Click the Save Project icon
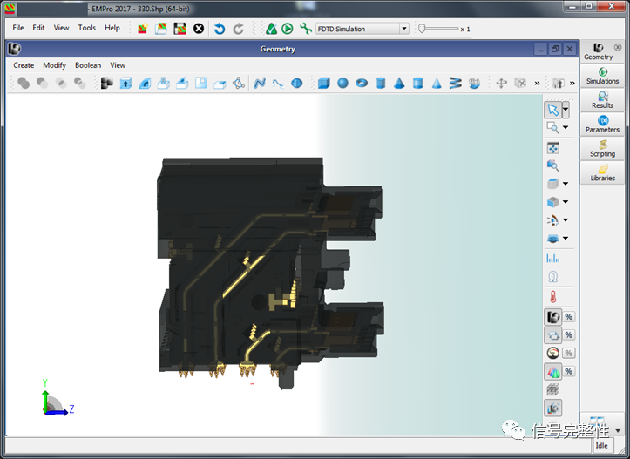This screenshot has height=459, width=630. click(180, 29)
